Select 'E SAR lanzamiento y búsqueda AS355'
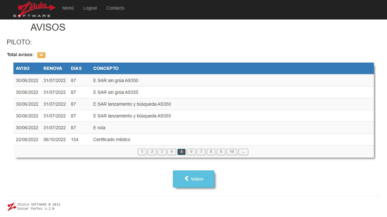This screenshot has width=387, height=217. click(x=132, y=116)
